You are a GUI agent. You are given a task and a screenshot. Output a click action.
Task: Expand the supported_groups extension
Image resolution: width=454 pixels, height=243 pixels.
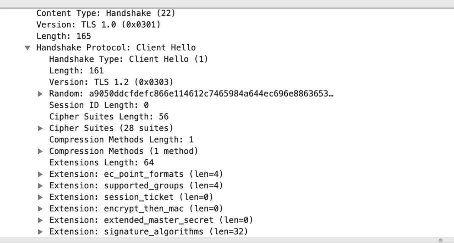(x=40, y=186)
